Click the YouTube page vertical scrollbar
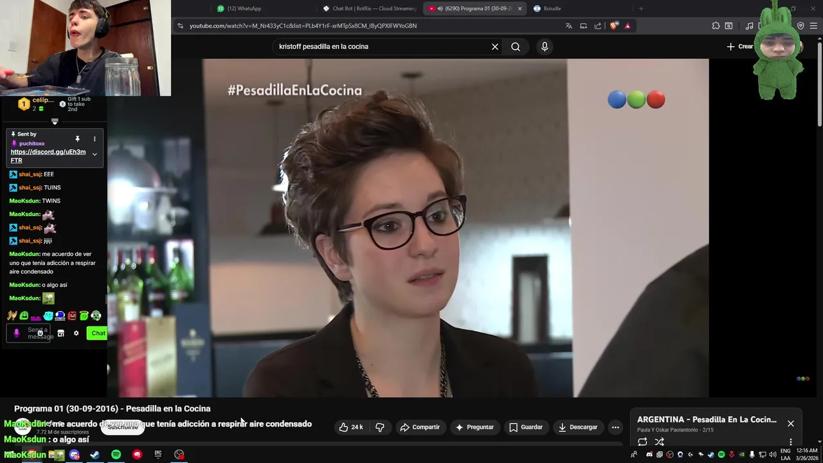This screenshot has width=823, height=463. click(819, 84)
